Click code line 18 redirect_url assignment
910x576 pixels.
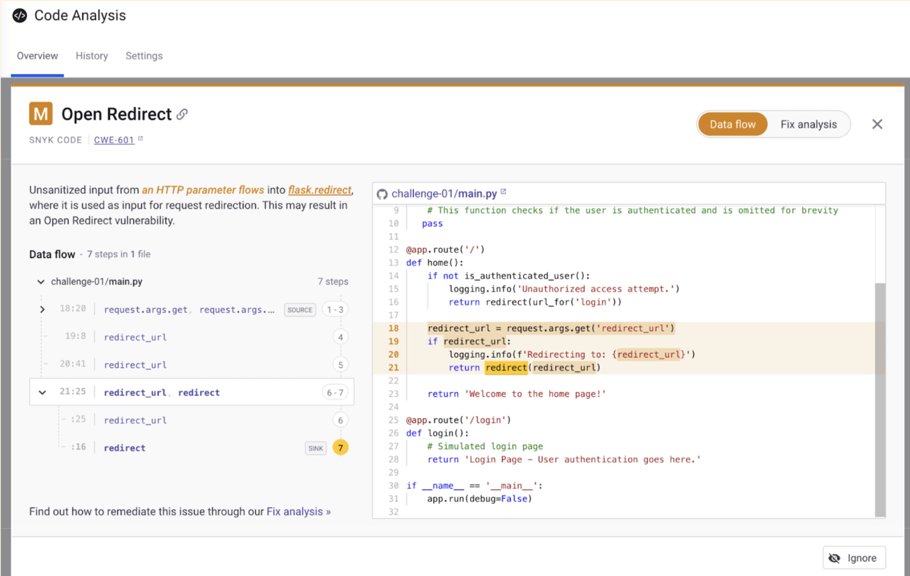[x=551, y=328]
